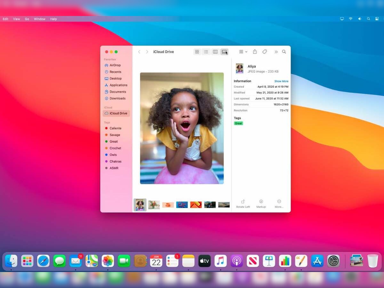Open the Window menu
The height and width of the screenshot is (288, 384).
coord(40,19)
